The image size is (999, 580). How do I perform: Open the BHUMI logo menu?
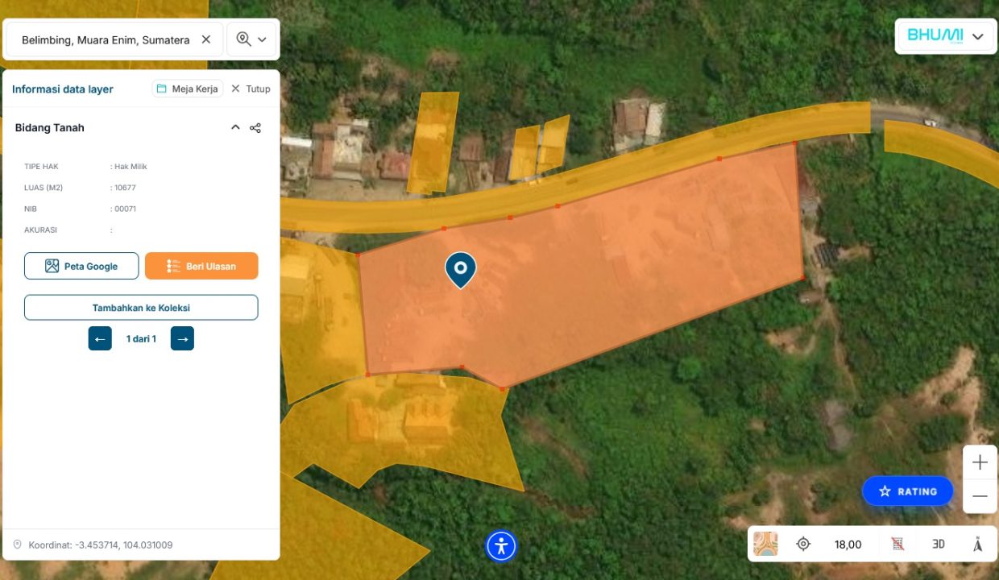click(x=946, y=36)
